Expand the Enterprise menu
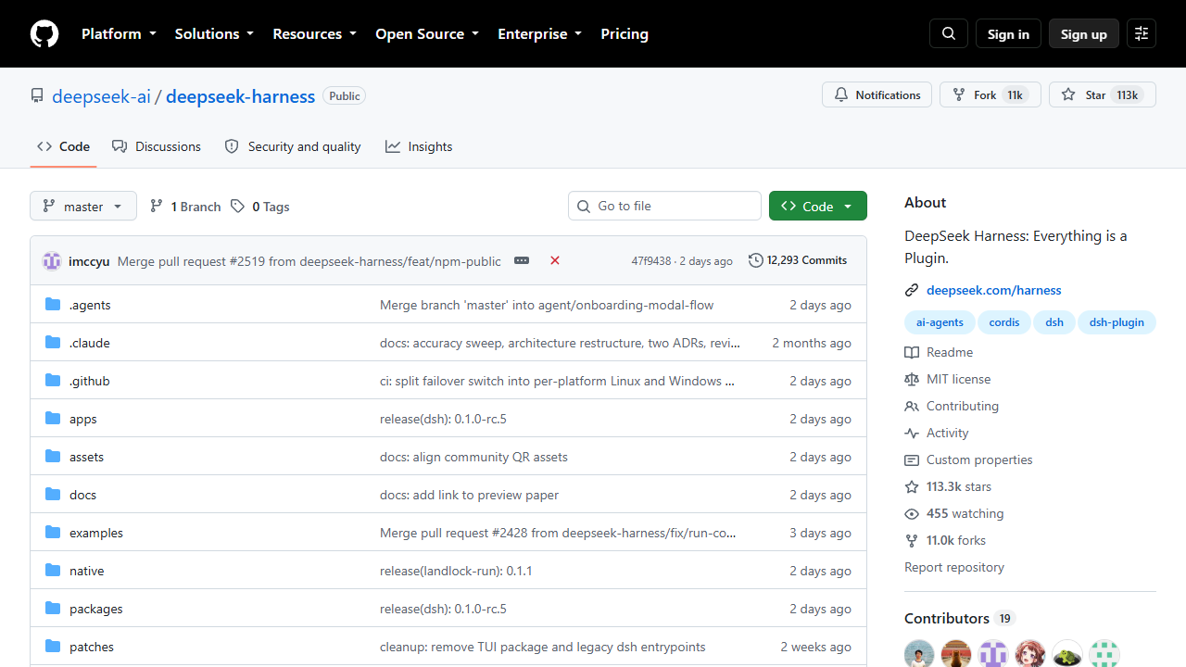Image resolution: width=1186 pixels, height=667 pixels. click(539, 33)
